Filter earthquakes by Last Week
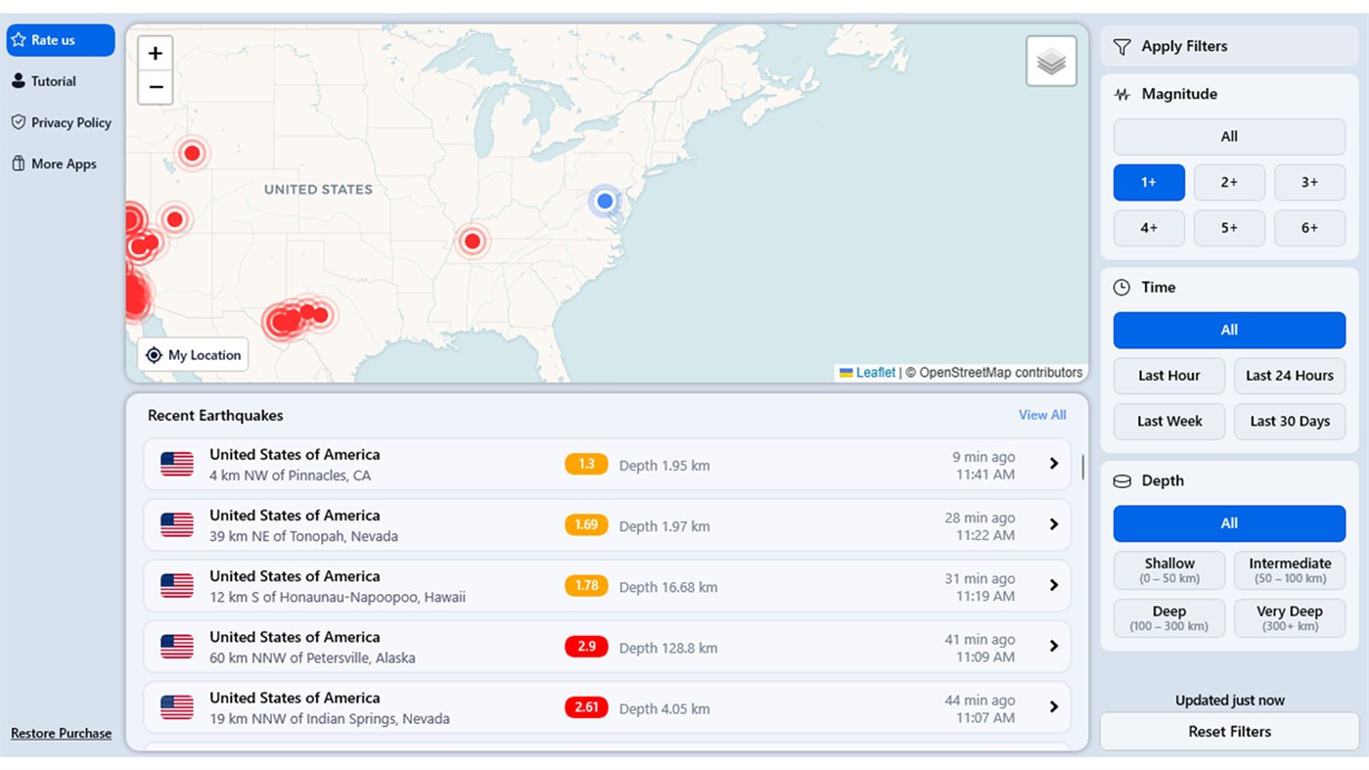The image size is (1369, 770). click(1169, 422)
